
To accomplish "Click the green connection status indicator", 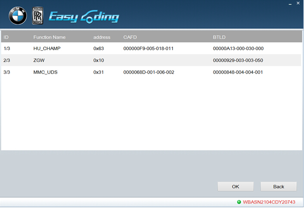I will (x=239, y=202).
